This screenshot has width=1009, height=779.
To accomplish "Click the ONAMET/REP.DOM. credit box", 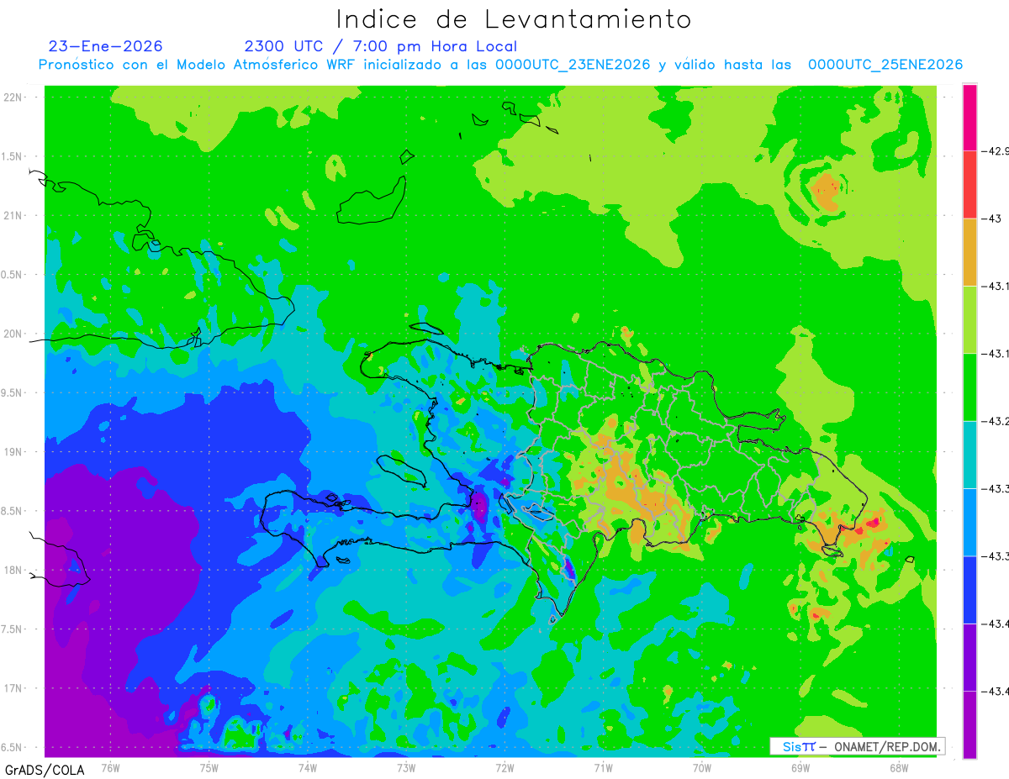I will point(857,746).
